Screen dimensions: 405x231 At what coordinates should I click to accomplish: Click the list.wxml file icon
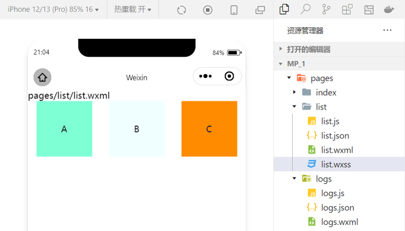312,150
